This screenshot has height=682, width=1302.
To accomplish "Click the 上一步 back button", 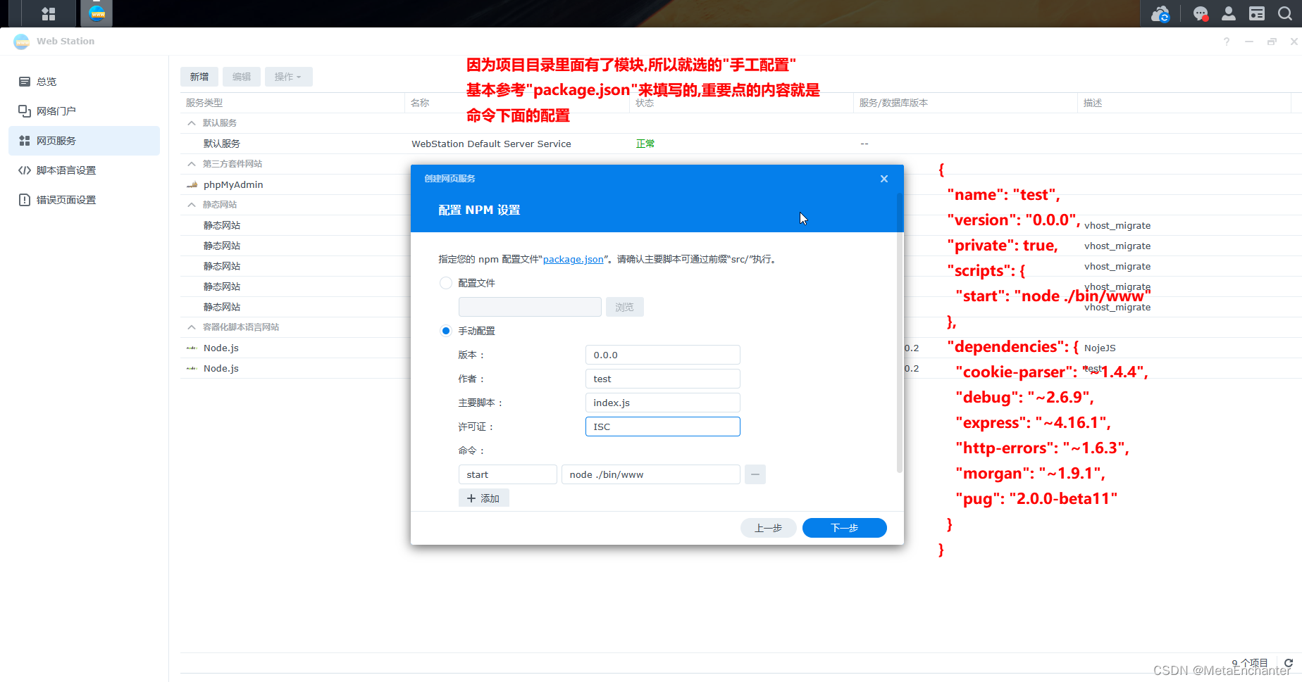I will coord(768,528).
